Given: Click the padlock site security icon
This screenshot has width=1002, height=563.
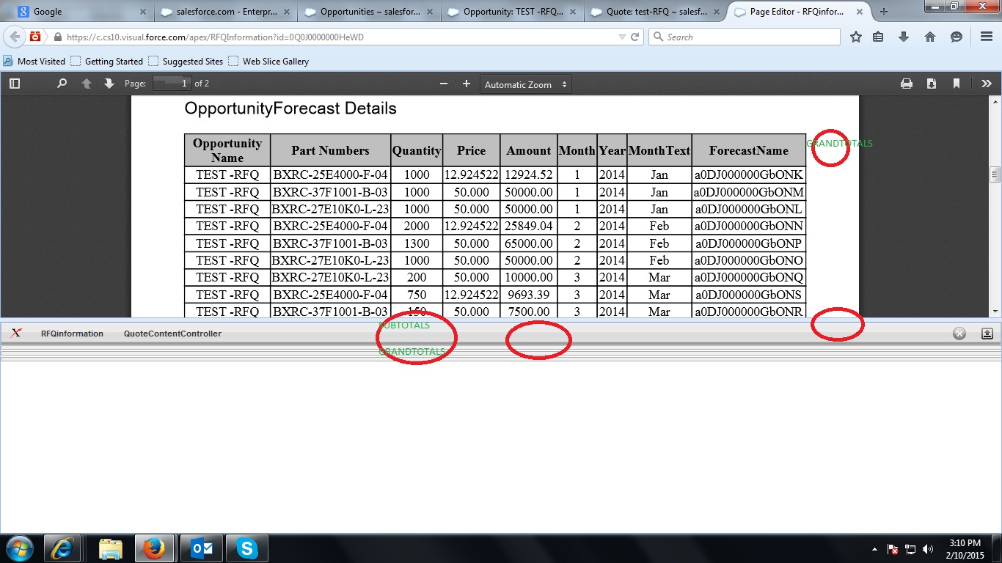Looking at the screenshot, I should click(x=57, y=37).
